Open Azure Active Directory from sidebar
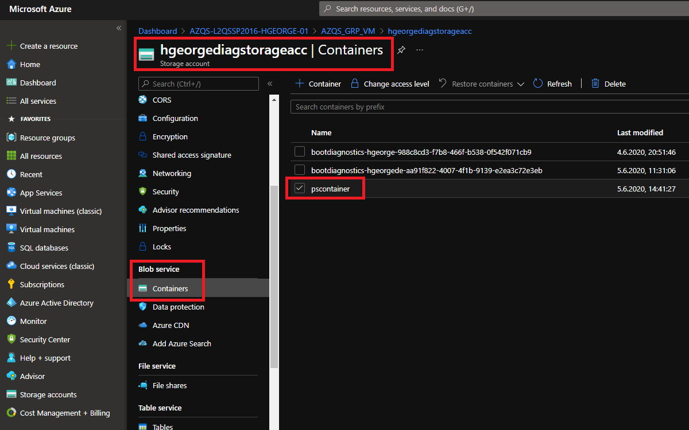The image size is (689, 430). [56, 303]
